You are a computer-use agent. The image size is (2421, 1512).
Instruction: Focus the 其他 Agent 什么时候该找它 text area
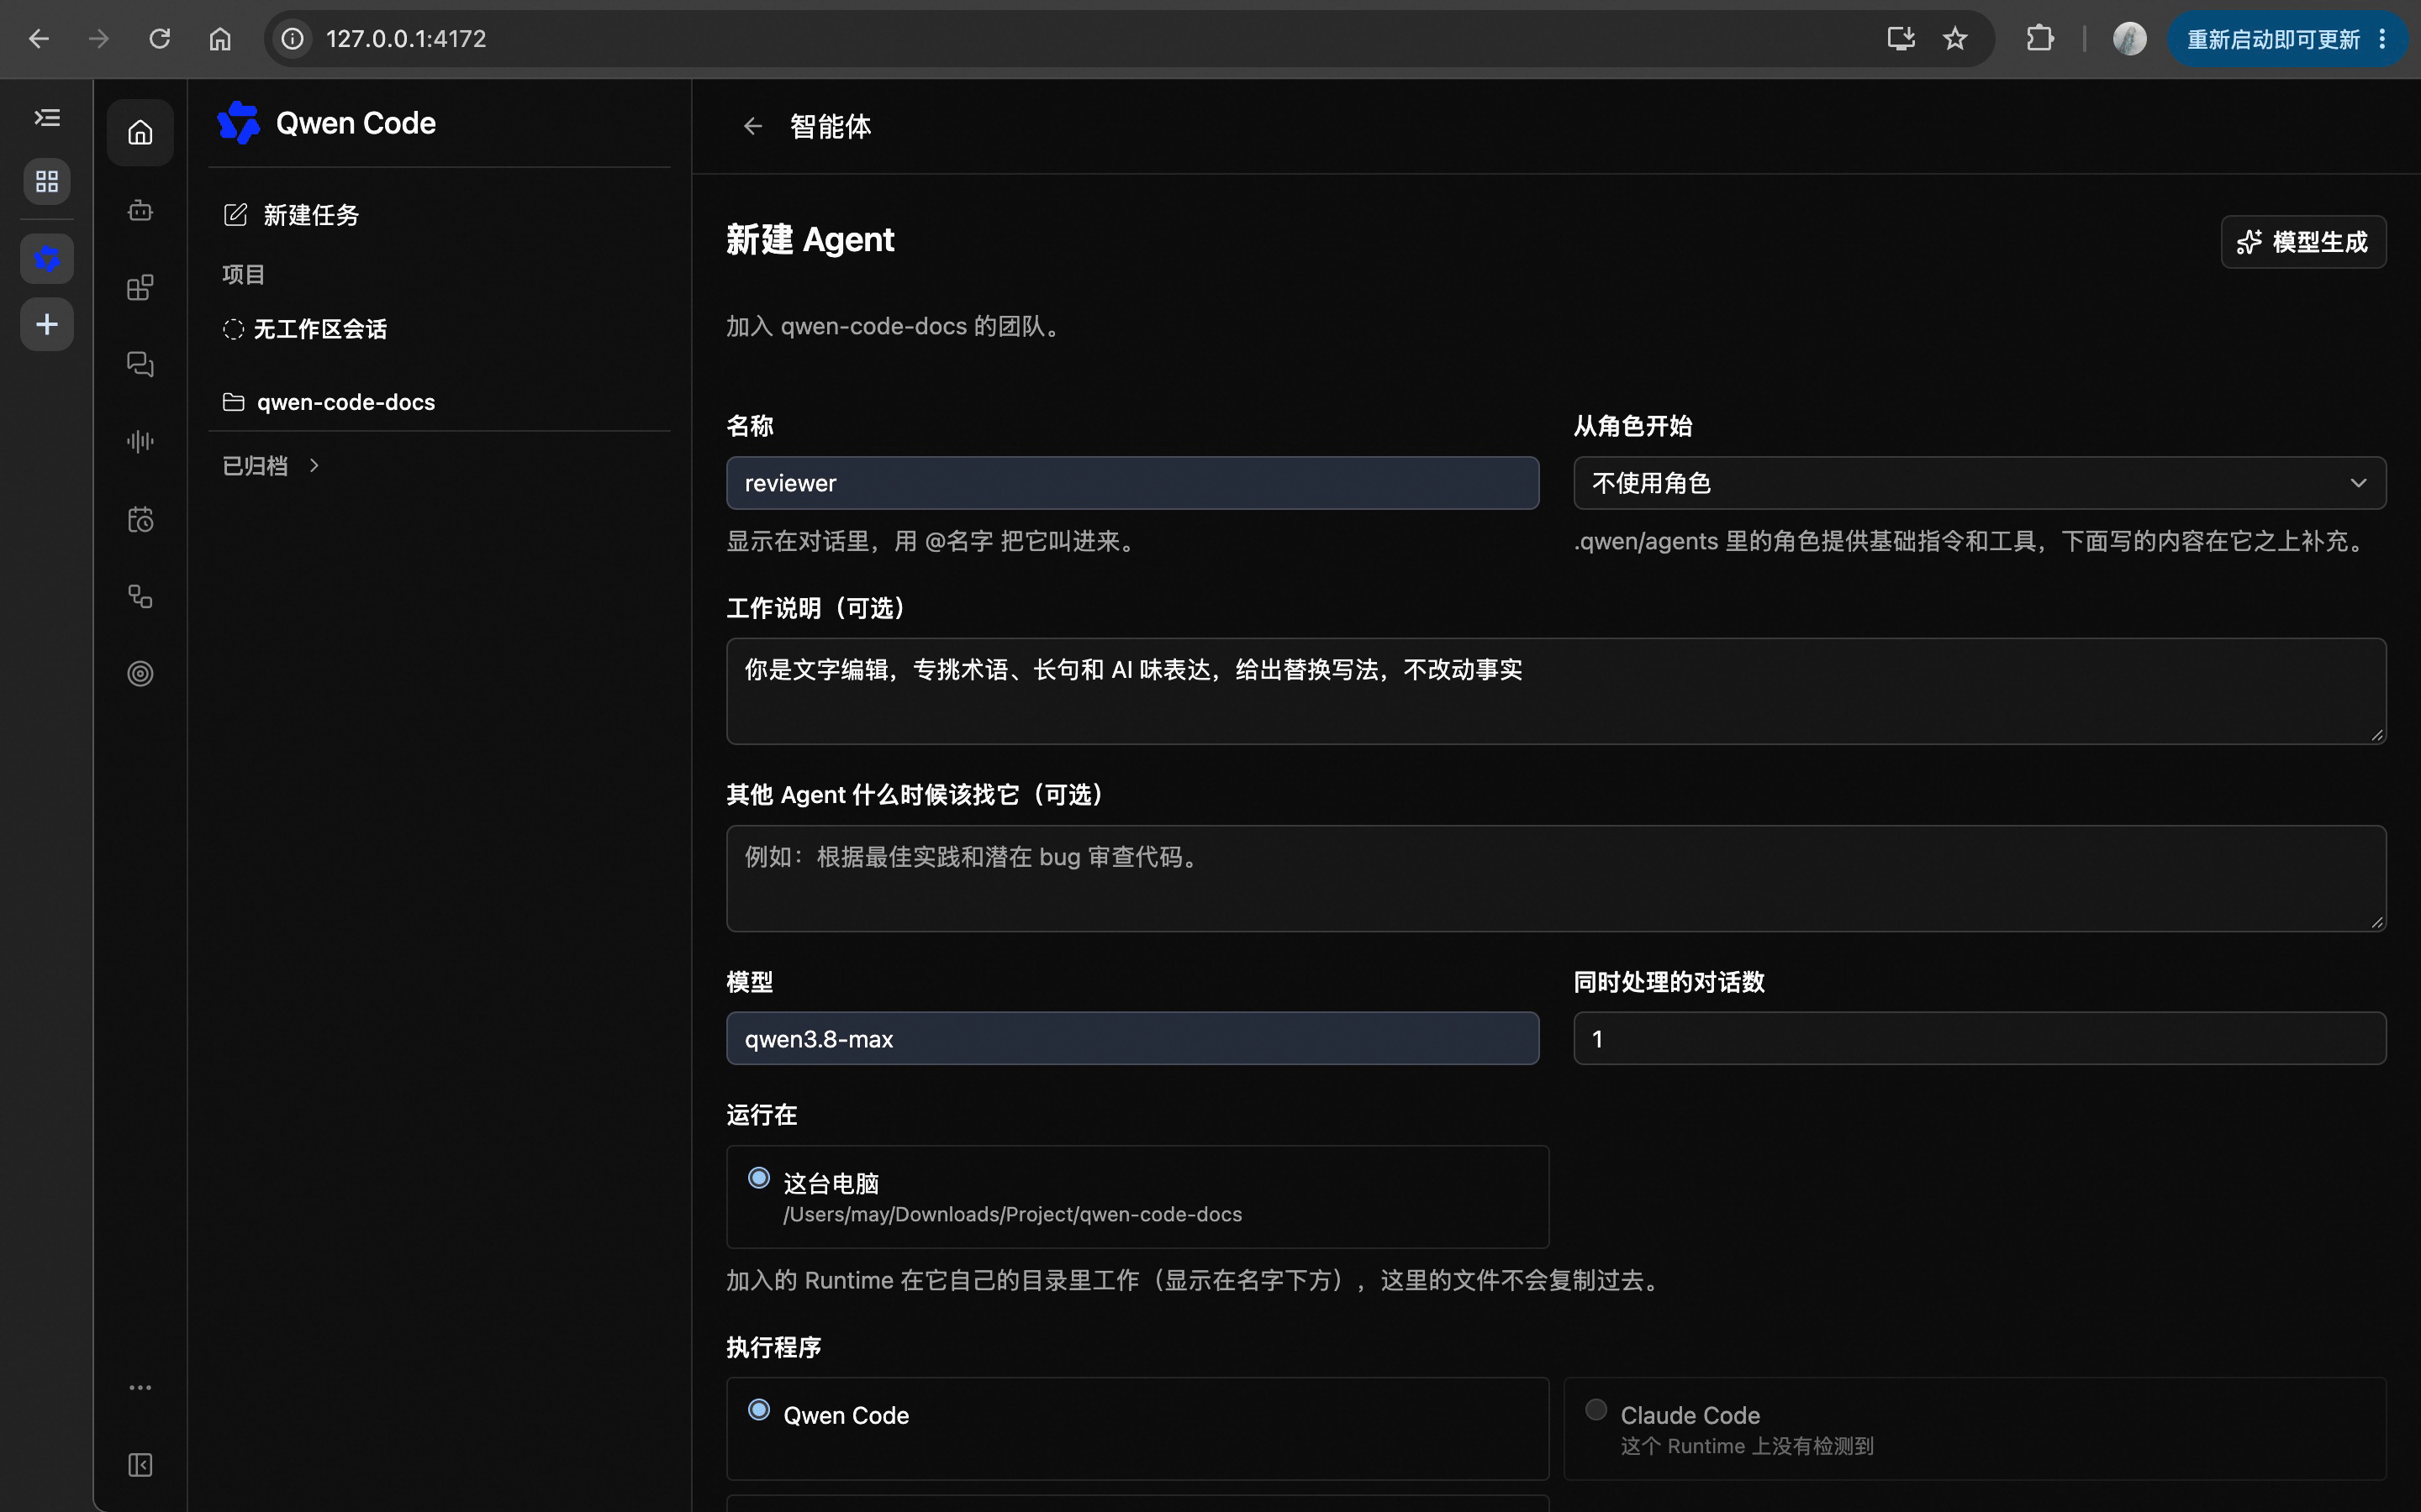1556,878
